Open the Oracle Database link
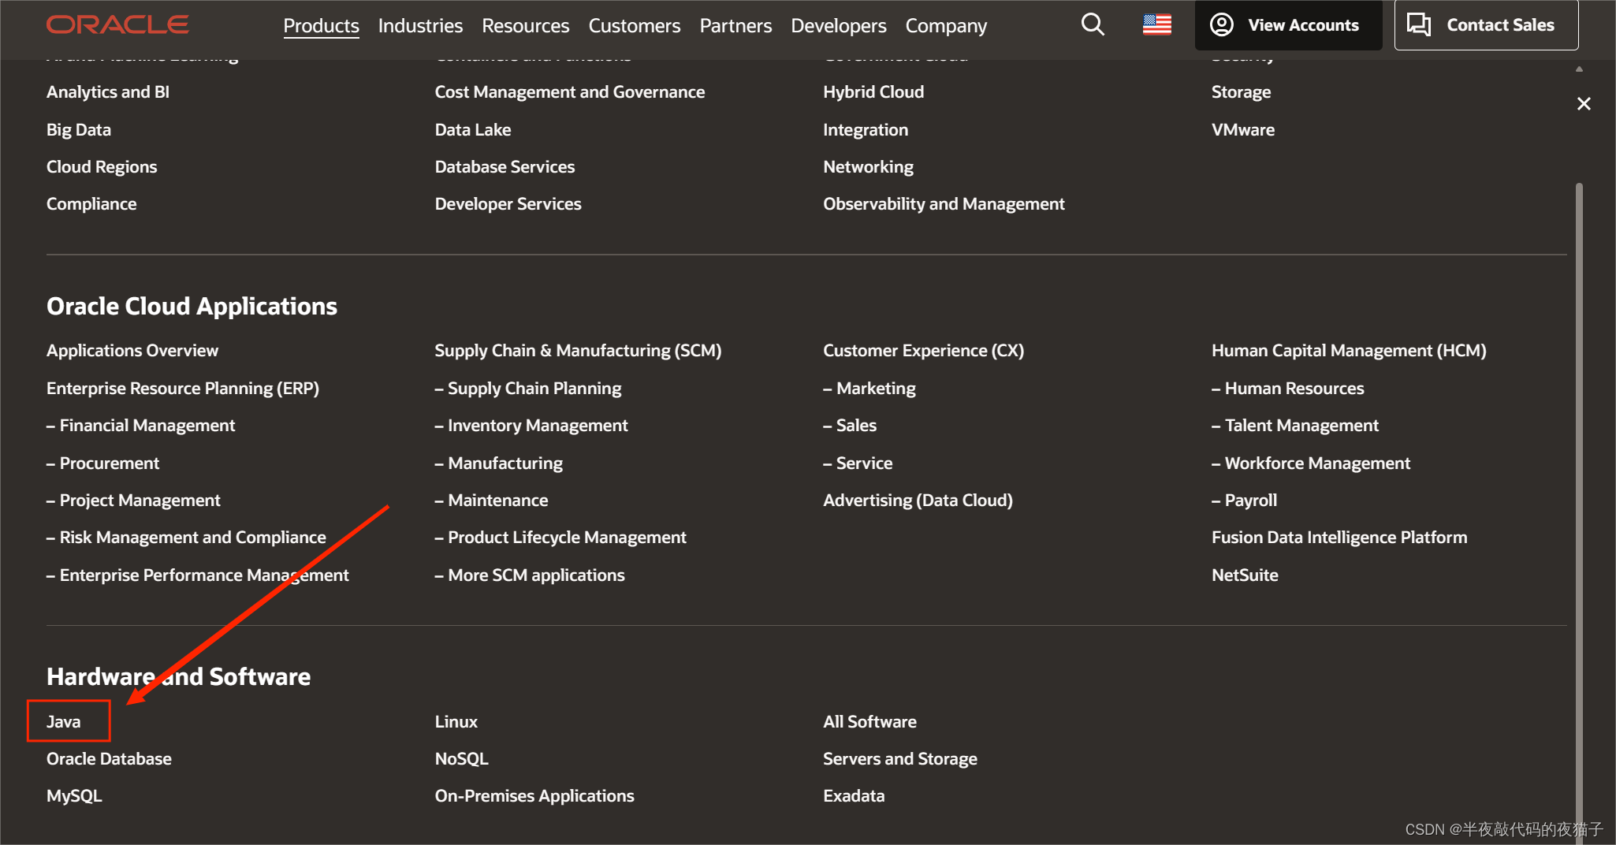The height and width of the screenshot is (845, 1616). point(109,758)
